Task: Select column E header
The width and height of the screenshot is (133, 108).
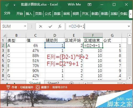Action: click(x=74, y=35)
